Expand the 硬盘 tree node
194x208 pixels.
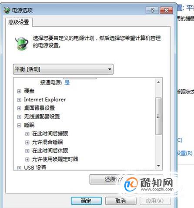click(19, 91)
